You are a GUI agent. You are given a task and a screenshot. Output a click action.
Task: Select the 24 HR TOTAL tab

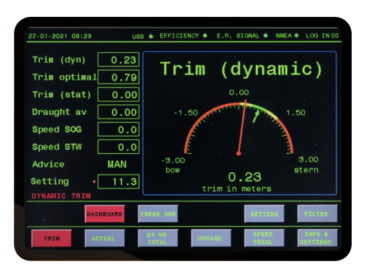click(x=158, y=238)
